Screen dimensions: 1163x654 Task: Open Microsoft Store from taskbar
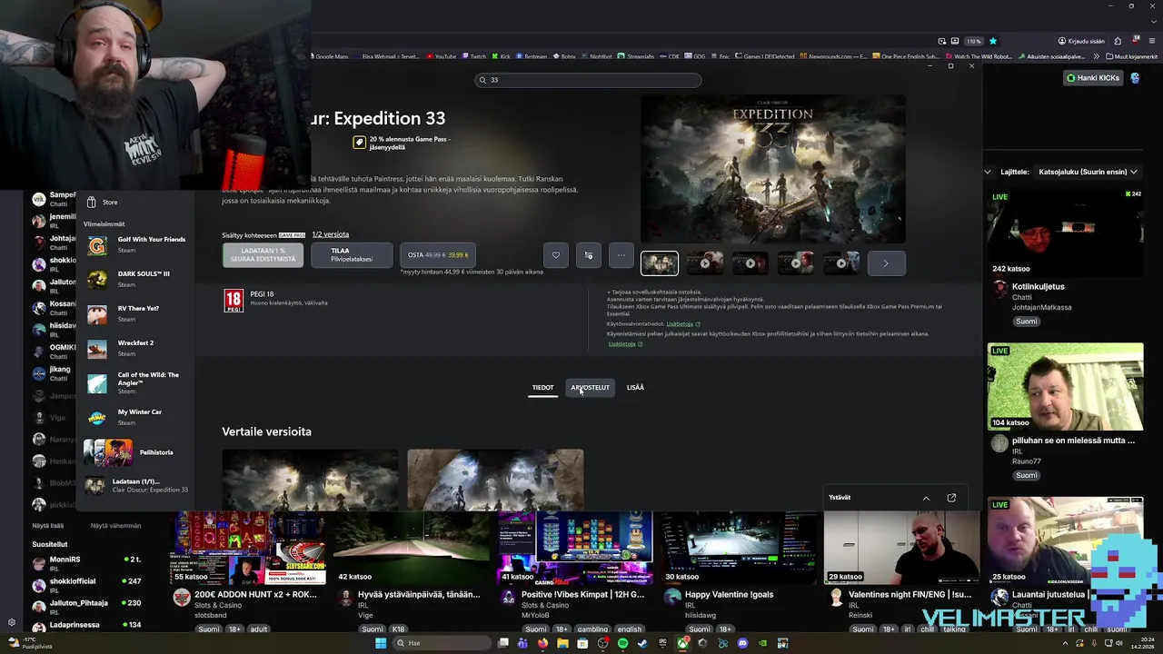pyautogui.click(x=582, y=643)
